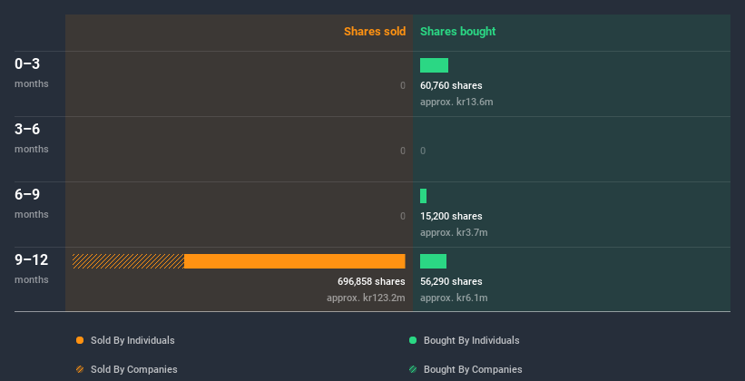Screen dimensions: 745x381
Task: Click the zero sold value in 3–6 months row
Action: click(x=403, y=151)
